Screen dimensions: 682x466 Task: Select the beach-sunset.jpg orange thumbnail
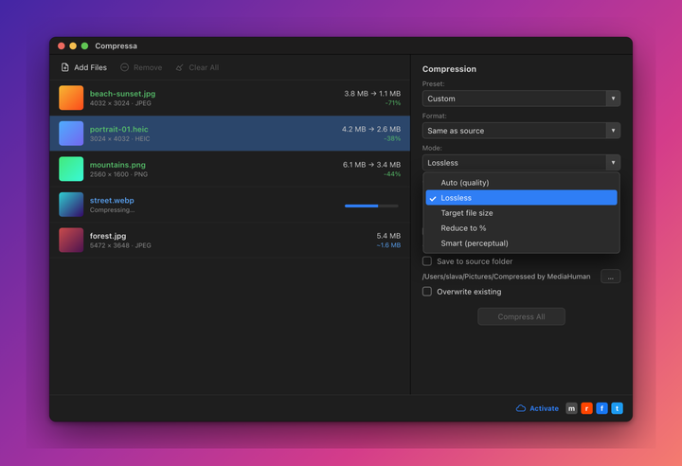pos(71,98)
